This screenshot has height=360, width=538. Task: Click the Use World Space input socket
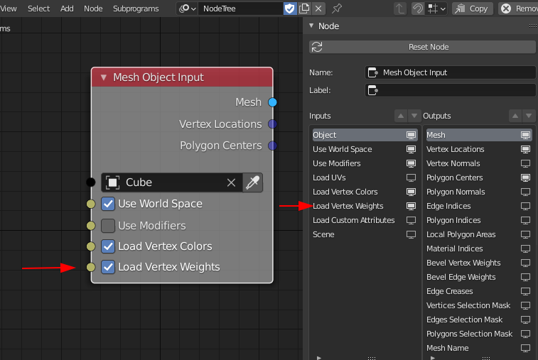click(90, 204)
